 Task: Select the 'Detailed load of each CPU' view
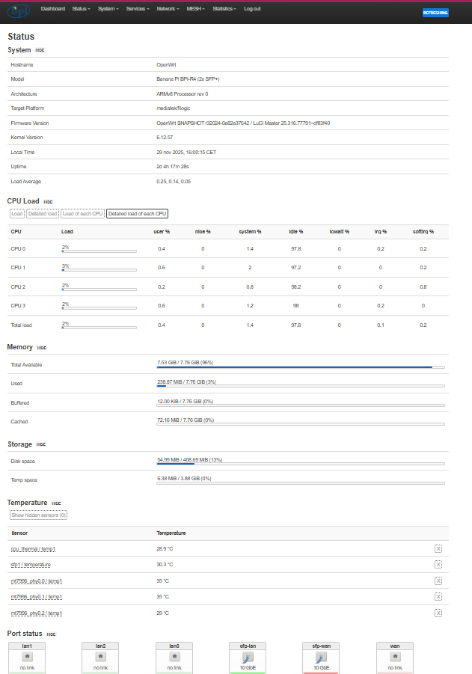(x=137, y=214)
